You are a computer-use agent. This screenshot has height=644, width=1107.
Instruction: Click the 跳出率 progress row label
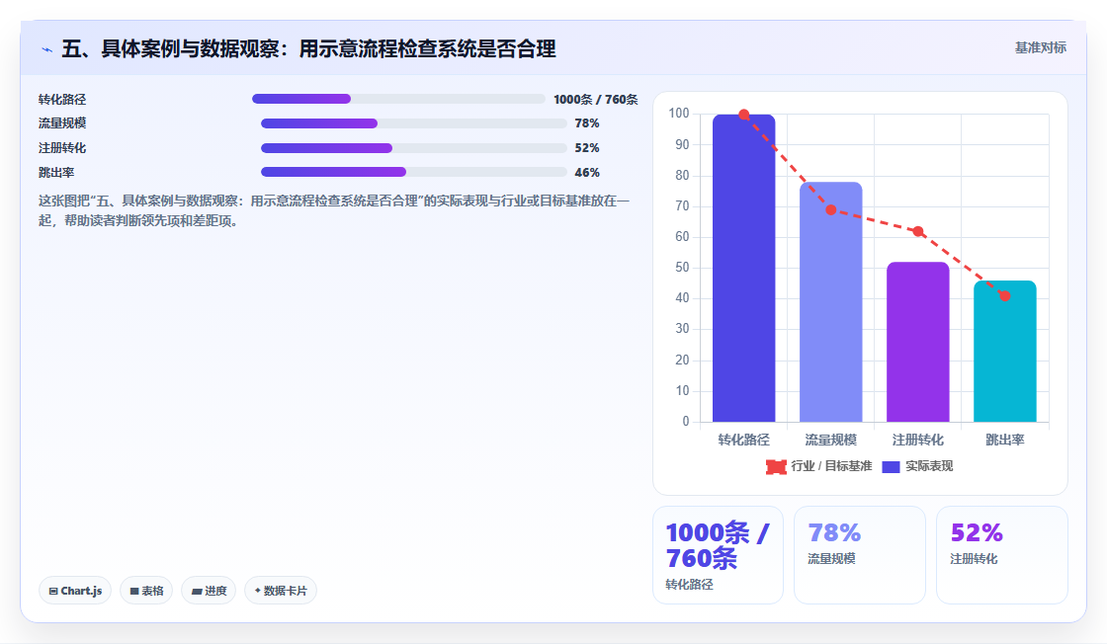pos(56,173)
